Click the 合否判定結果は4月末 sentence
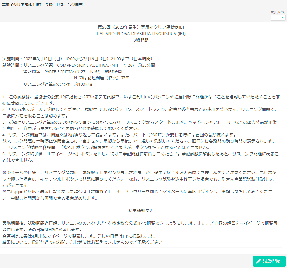 click(x=79, y=236)
